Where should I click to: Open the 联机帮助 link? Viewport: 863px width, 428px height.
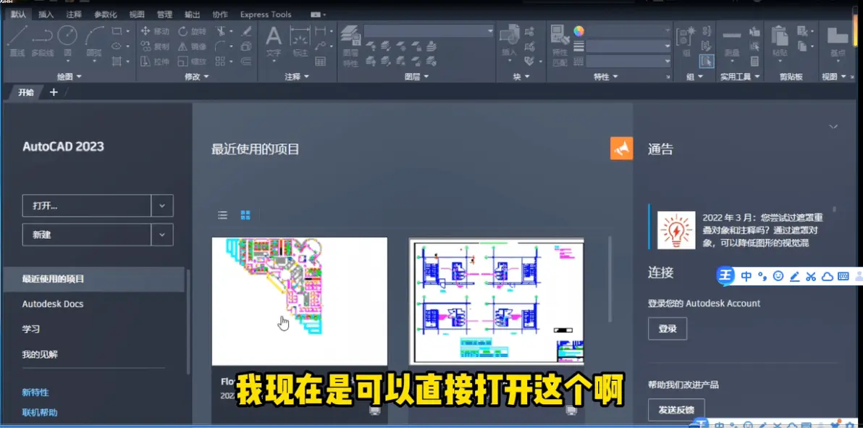tap(40, 412)
